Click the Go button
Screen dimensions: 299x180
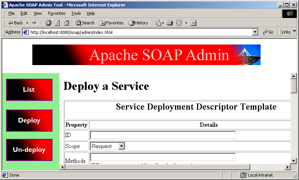(x=268, y=32)
